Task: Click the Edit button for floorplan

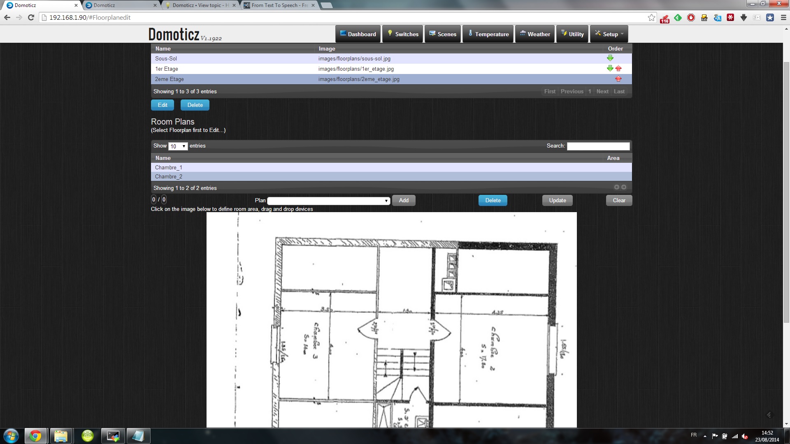Action: [163, 105]
